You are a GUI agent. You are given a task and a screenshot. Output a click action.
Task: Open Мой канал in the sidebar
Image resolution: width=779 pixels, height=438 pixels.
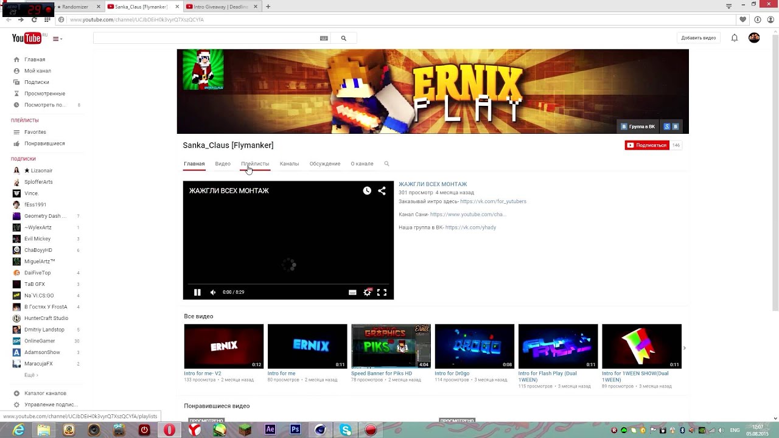coord(37,71)
